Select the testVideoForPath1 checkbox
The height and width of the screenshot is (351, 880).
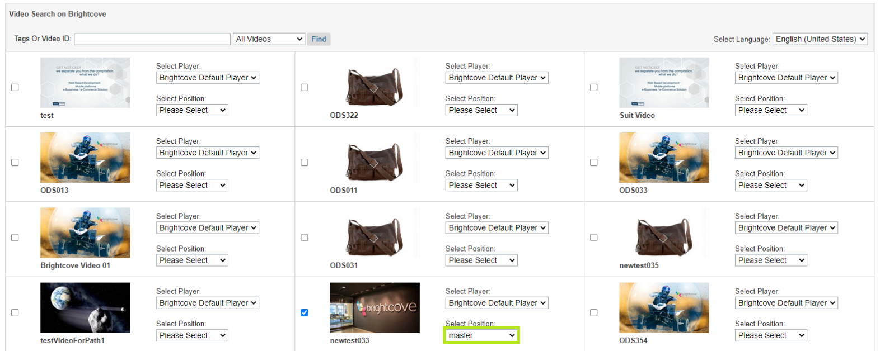[x=15, y=312]
